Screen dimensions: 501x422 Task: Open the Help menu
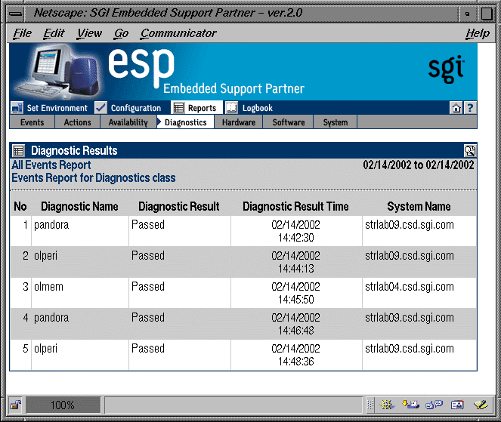click(x=478, y=33)
